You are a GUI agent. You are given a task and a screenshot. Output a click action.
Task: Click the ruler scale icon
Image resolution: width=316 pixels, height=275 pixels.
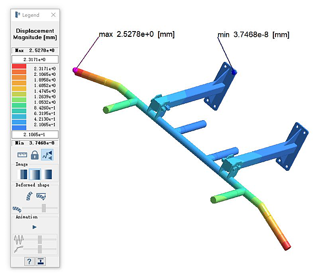(x=22, y=155)
